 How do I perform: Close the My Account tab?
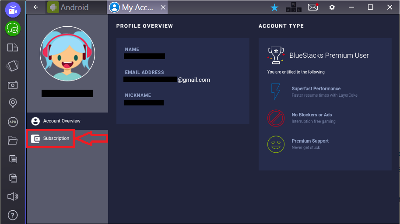pyautogui.click(x=163, y=7)
